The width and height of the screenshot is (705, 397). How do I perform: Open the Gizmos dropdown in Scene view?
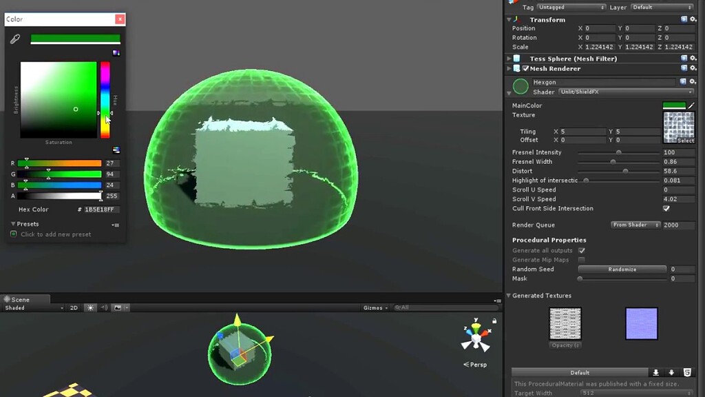point(375,308)
